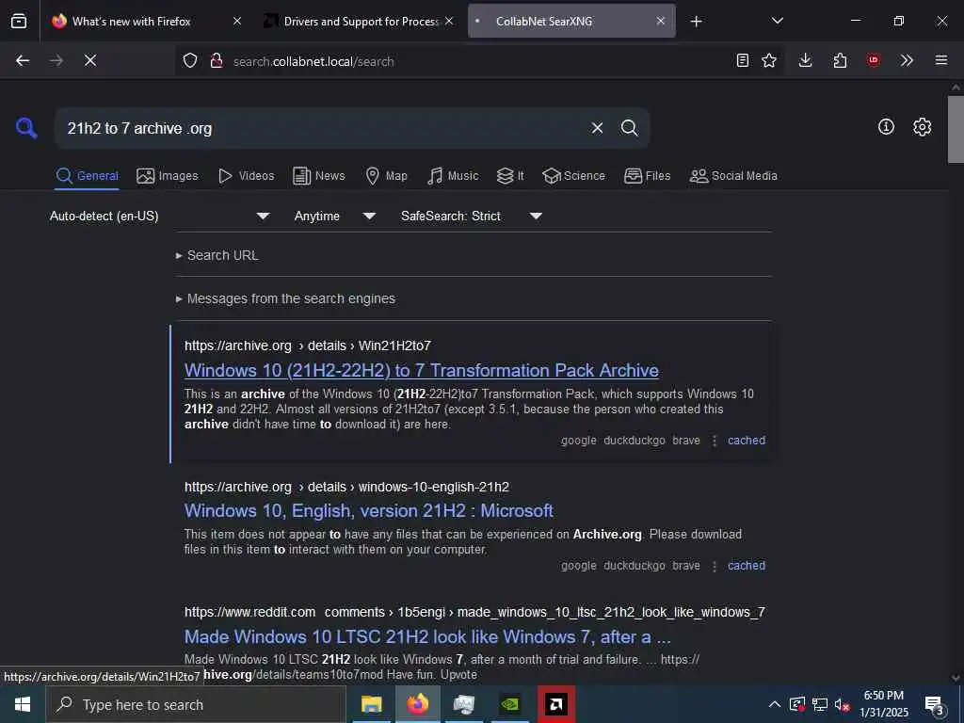Screen dimensions: 964x723
Task: Open a new tab with the plus button
Action: tap(696, 22)
